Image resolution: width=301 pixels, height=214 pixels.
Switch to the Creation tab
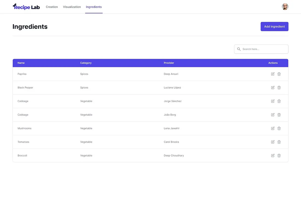52,7
